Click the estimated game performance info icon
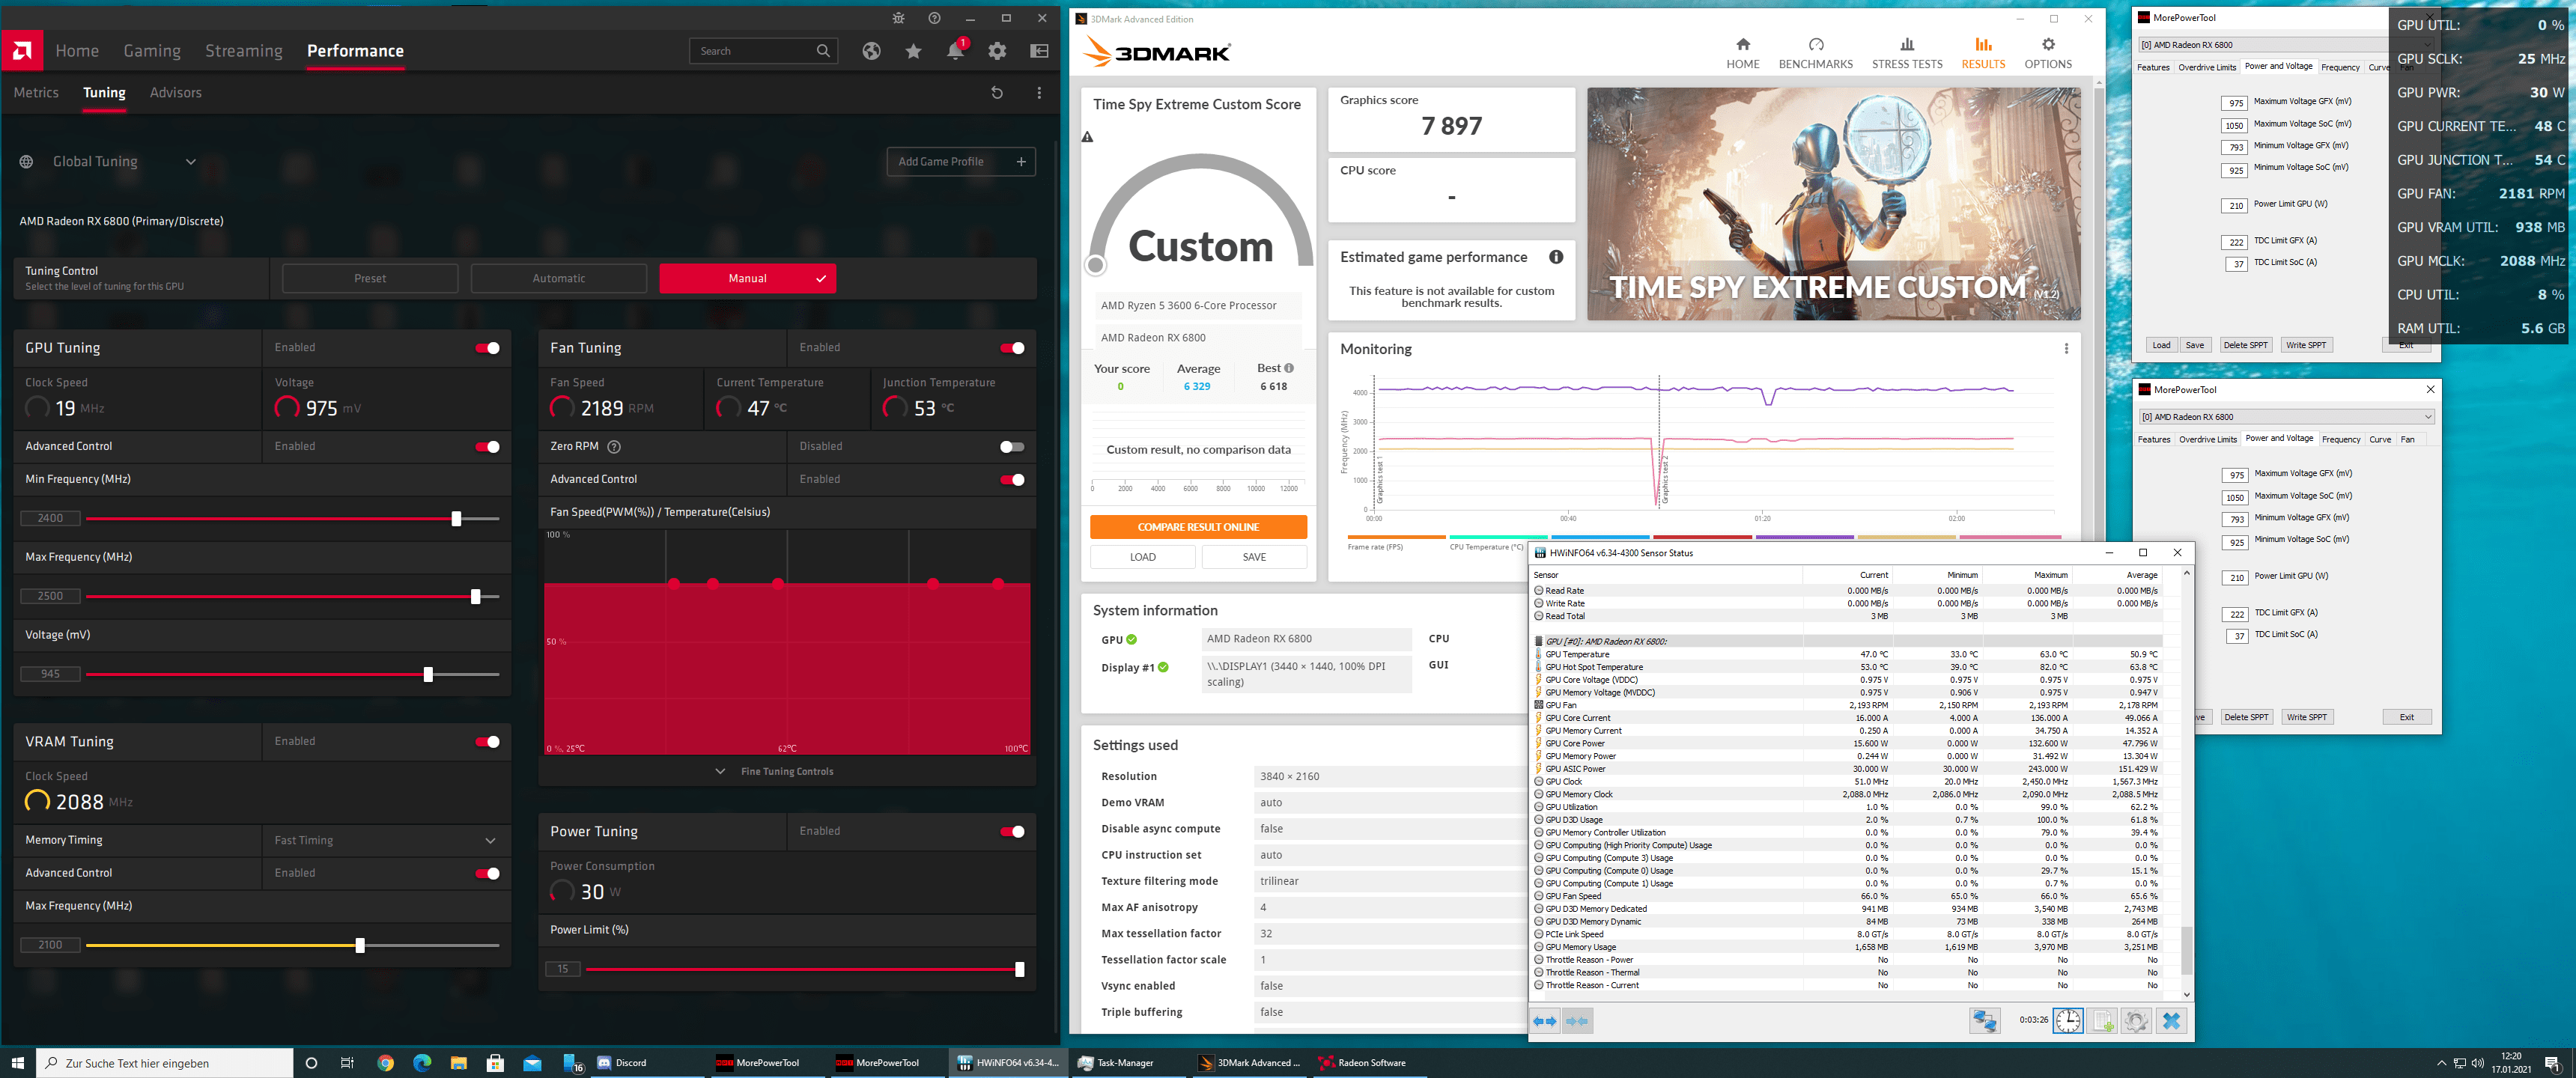 coord(1555,257)
